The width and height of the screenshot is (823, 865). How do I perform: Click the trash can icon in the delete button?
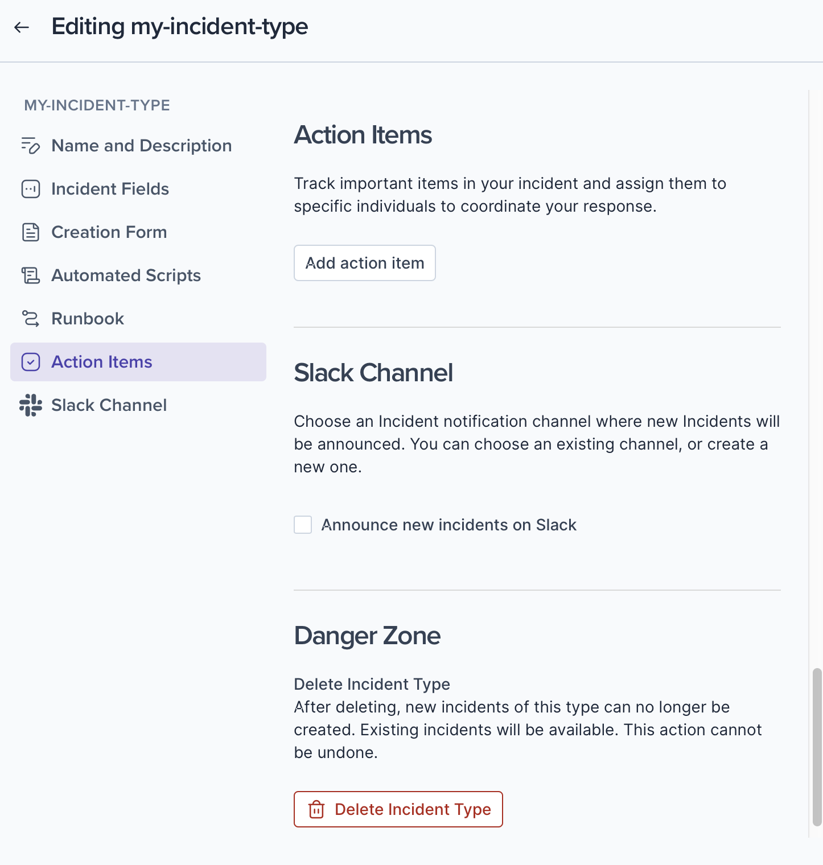[x=316, y=809]
